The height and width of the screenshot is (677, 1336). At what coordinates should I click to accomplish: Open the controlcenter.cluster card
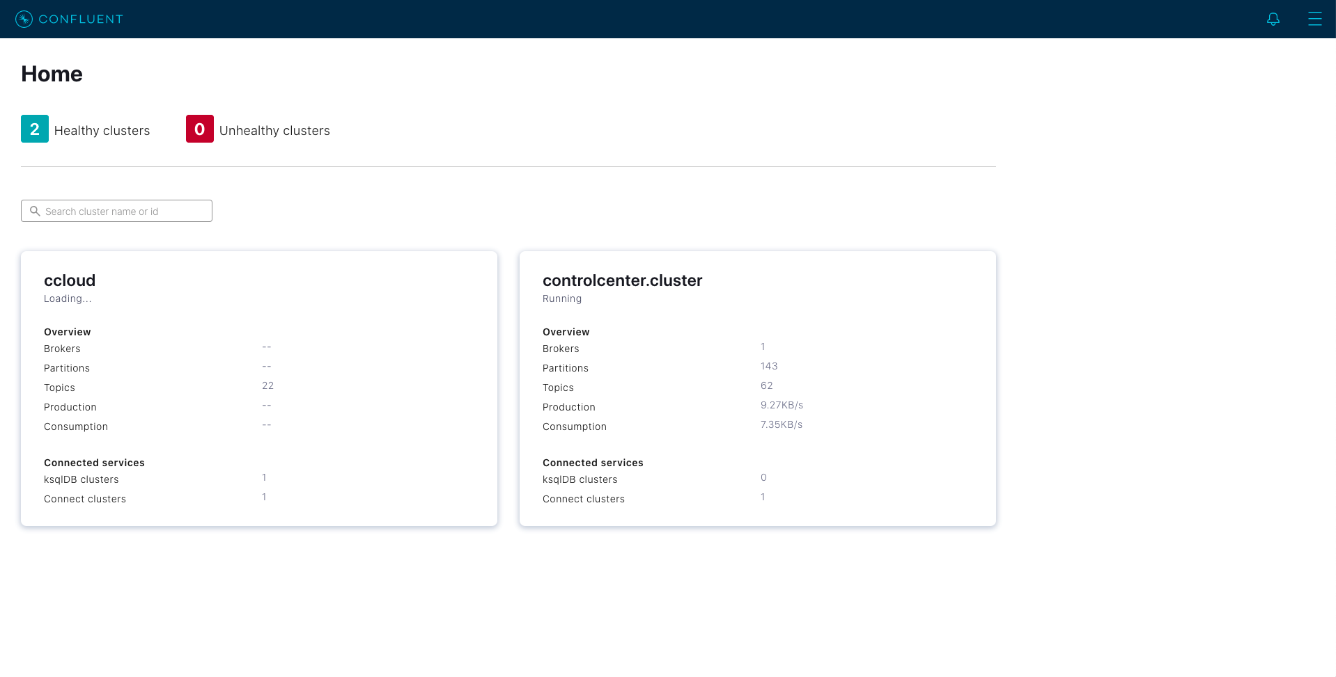tap(758, 388)
